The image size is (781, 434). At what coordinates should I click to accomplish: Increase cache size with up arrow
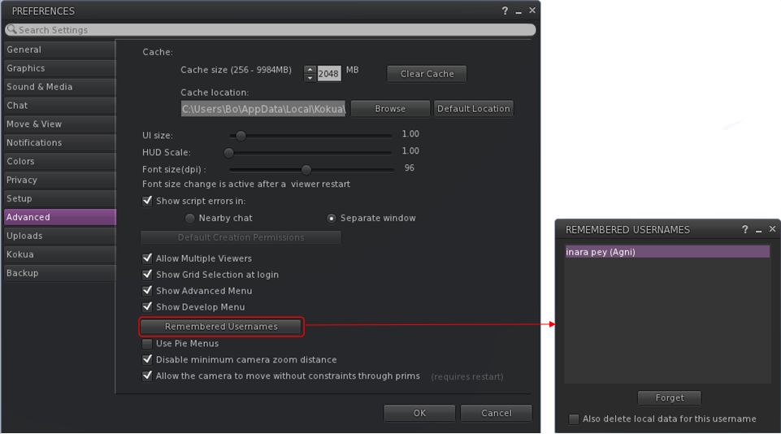(x=310, y=69)
